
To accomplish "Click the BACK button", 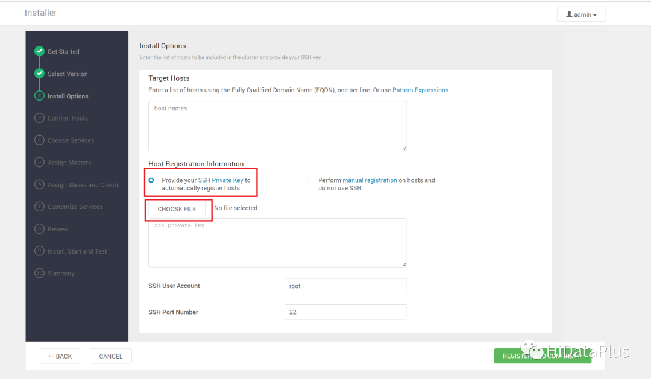I will pos(60,356).
